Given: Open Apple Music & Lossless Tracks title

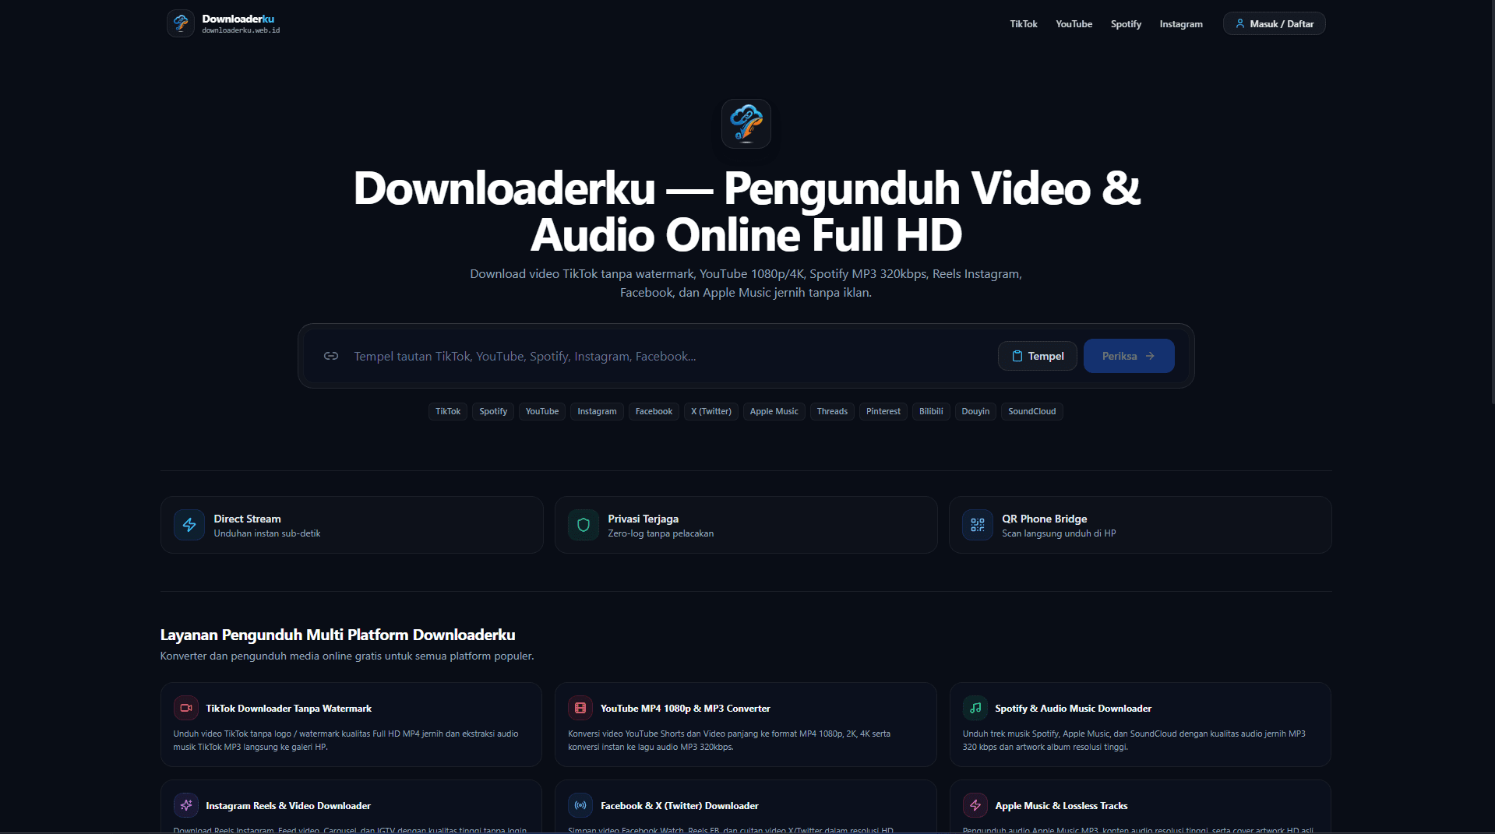Looking at the screenshot, I should tap(1061, 806).
